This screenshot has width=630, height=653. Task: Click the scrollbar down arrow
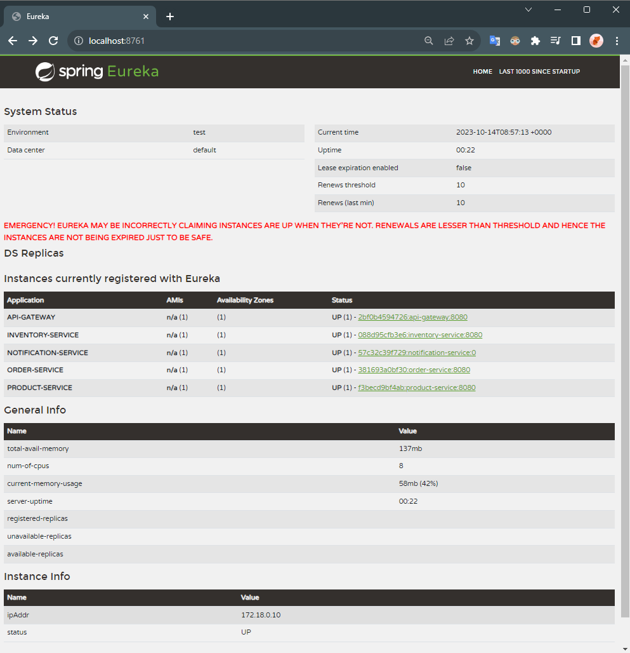coord(625,649)
